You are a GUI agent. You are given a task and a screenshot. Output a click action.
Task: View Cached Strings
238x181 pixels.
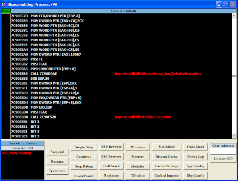tap(167, 166)
